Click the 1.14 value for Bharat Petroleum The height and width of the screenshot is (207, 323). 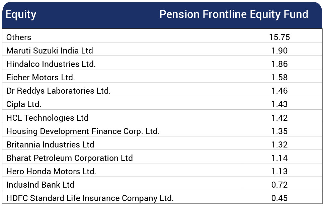pyautogui.click(x=279, y=158)
